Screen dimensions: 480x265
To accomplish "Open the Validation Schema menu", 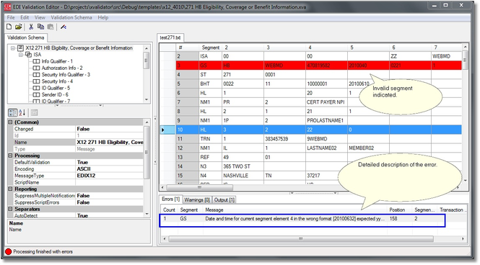I will (x=71, y=17).
